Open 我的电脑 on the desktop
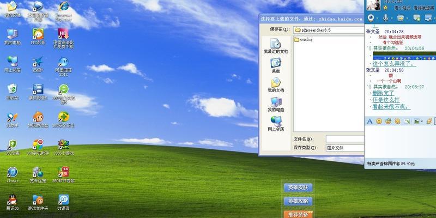Screen dimensions: 436x218 click(x=12, y=37)
